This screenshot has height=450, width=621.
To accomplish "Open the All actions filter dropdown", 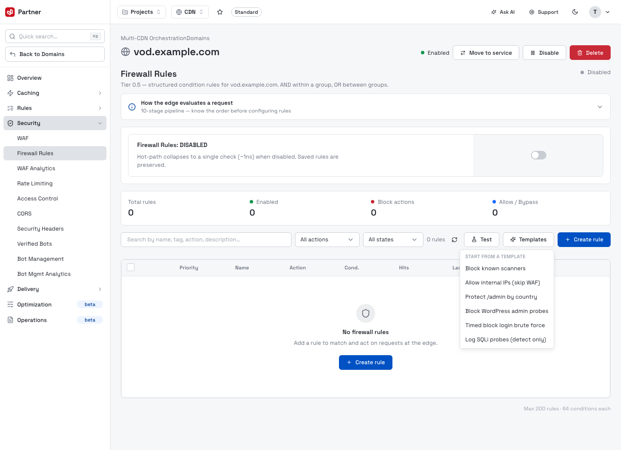I will pos(327,240).
